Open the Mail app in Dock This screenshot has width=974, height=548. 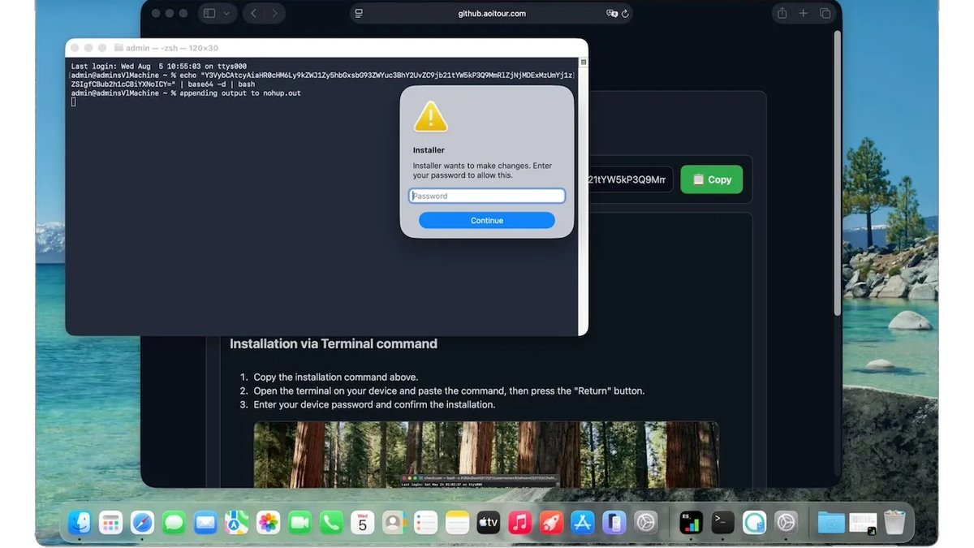(205, 522)
